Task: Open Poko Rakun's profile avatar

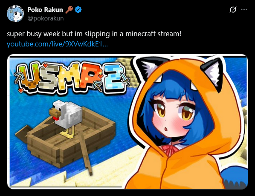Action: pyautogui.click(x=15, y=14)
